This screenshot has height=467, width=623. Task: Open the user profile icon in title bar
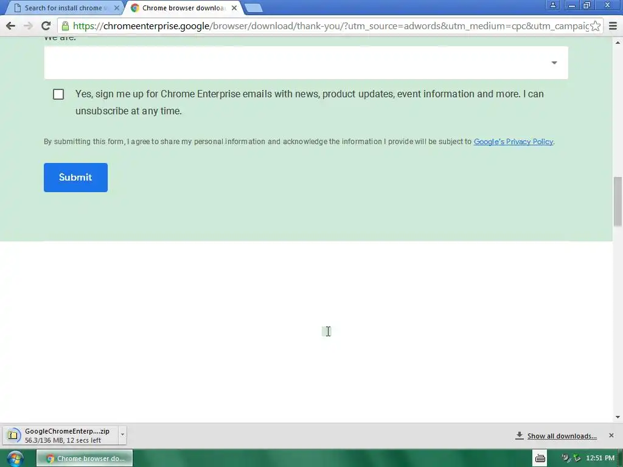tap(552, 5)
